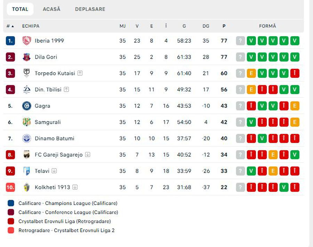Click promotion arrow icon beside Torpedo Kutaisi
The width and height of the screenshot is (313, 247).
point(80,73)
